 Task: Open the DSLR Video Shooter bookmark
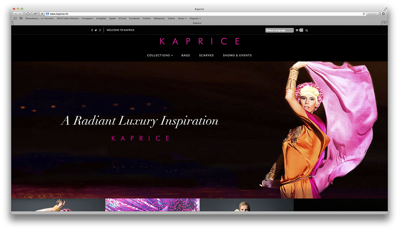(68, 19)
